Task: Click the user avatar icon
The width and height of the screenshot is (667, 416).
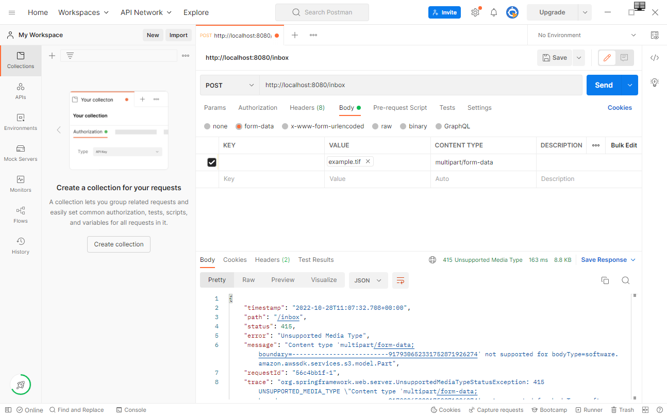Action: point(512,12)
